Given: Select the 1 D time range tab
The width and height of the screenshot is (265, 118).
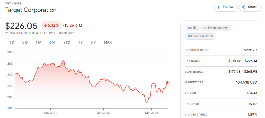Looking at the screenshot, I should click(x=12, y=42).
